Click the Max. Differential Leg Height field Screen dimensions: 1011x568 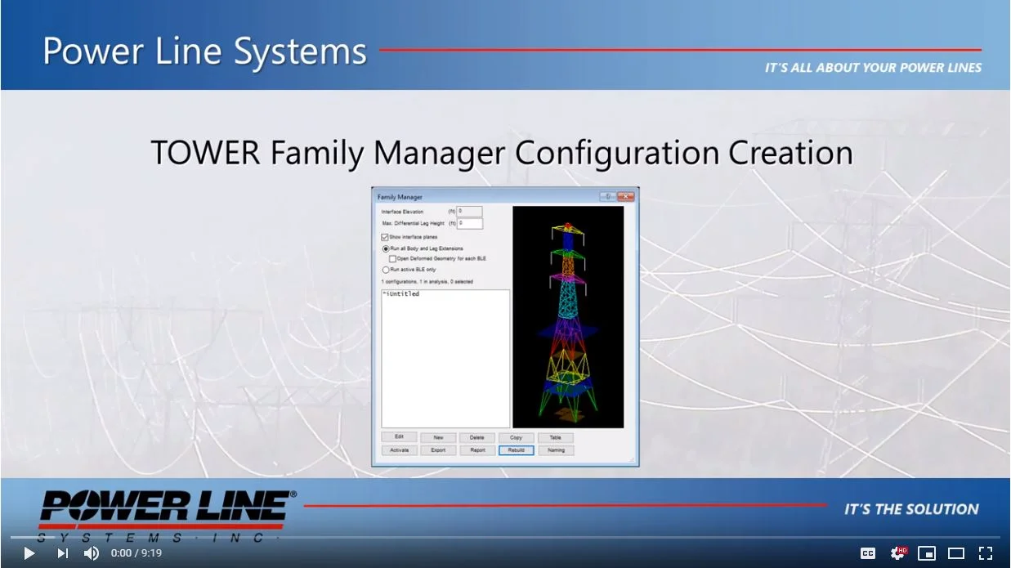469,223
